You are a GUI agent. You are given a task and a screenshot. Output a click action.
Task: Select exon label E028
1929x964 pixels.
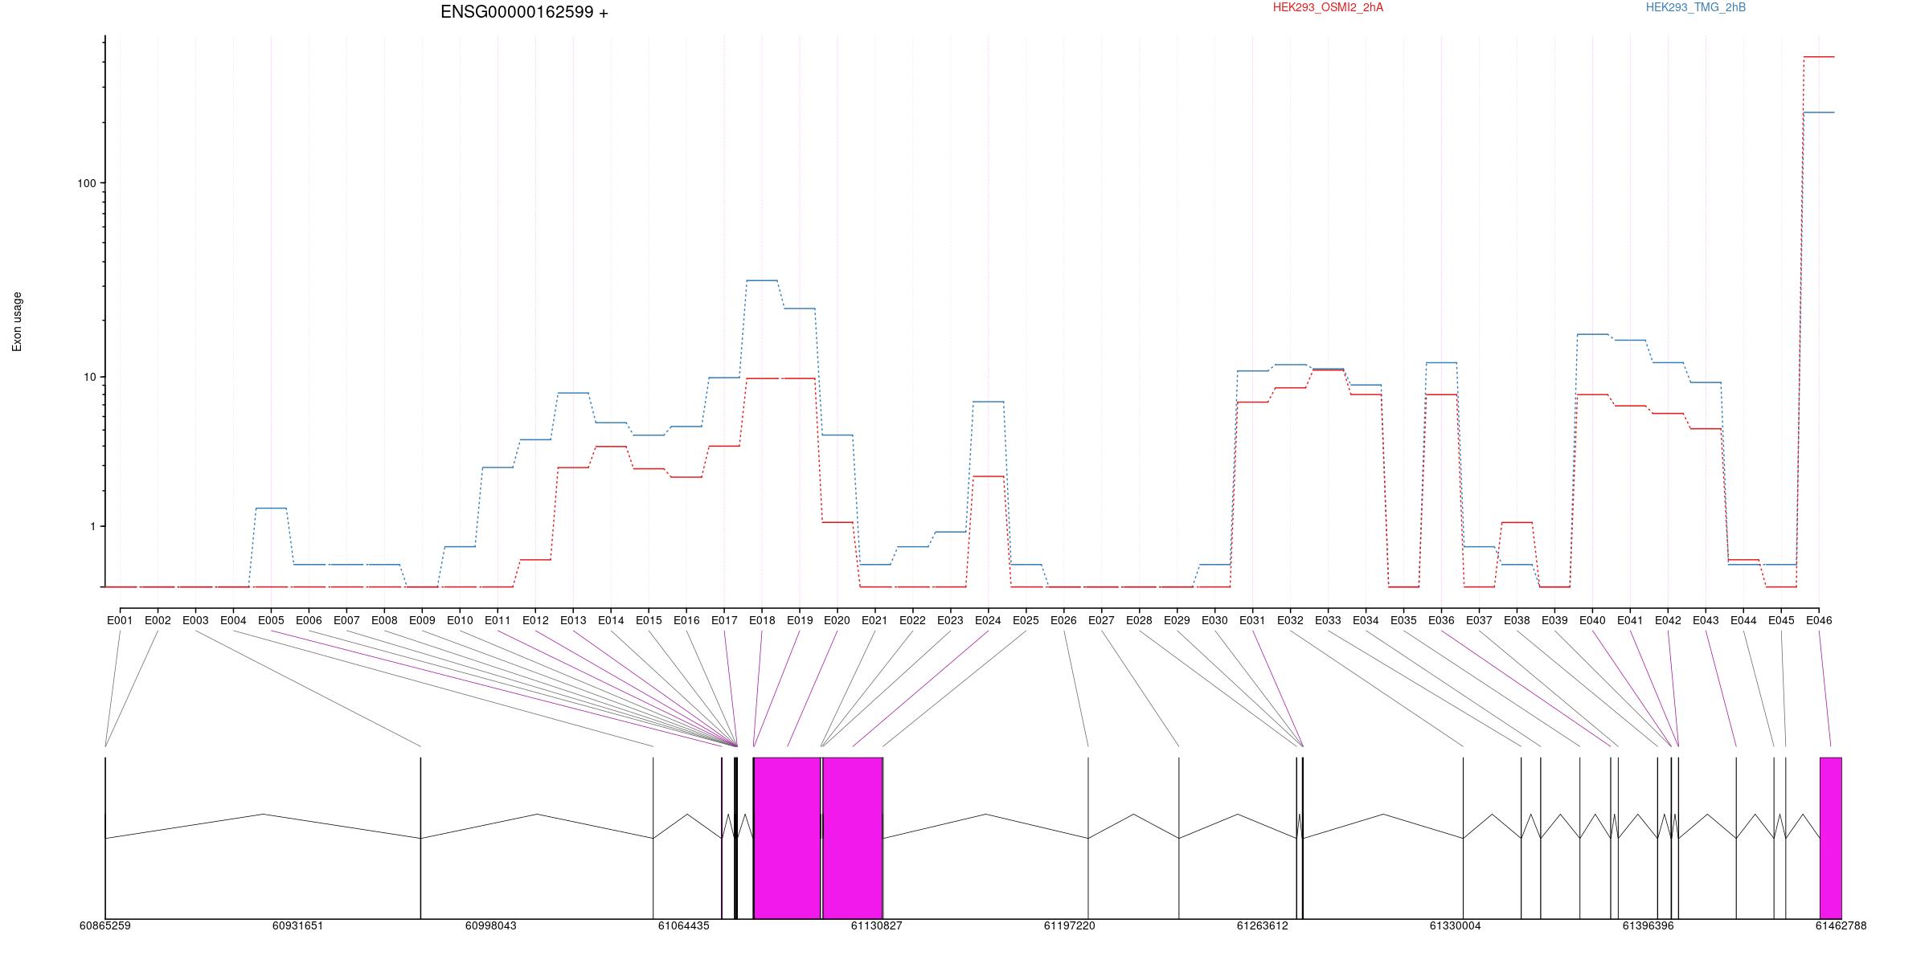(1139, 620)
